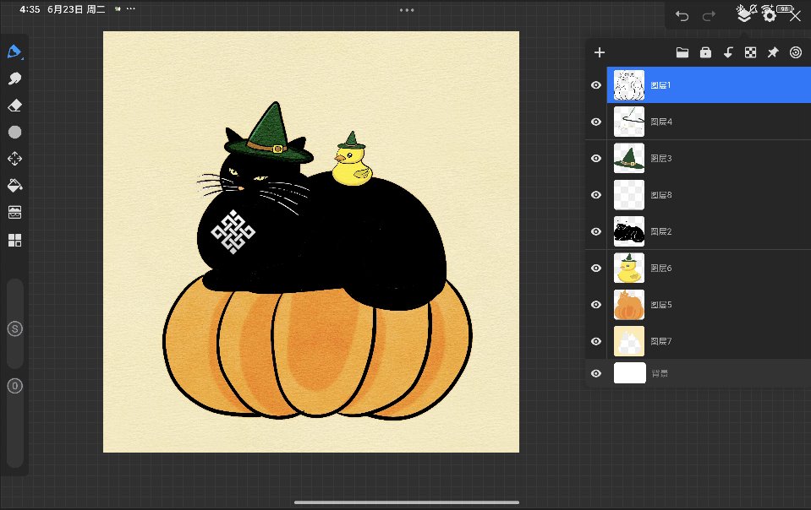Tap the green witch hat on cat
Image resolution: width=811 pixels, height=510 pixels.
(269, 133)
